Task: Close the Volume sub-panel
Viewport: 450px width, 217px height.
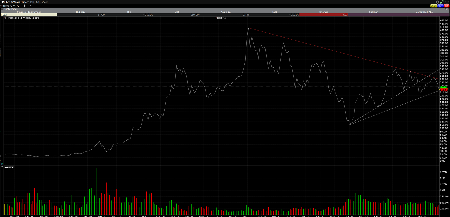Action: [2, 166]
